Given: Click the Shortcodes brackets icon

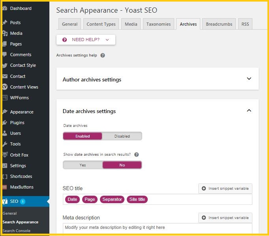Looking at the screenshot, I should pyautogui.click(x=5, y=176).
